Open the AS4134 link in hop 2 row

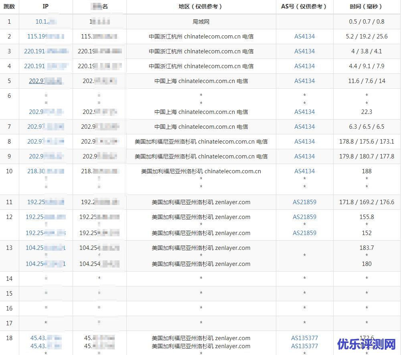tap(304, 37)
